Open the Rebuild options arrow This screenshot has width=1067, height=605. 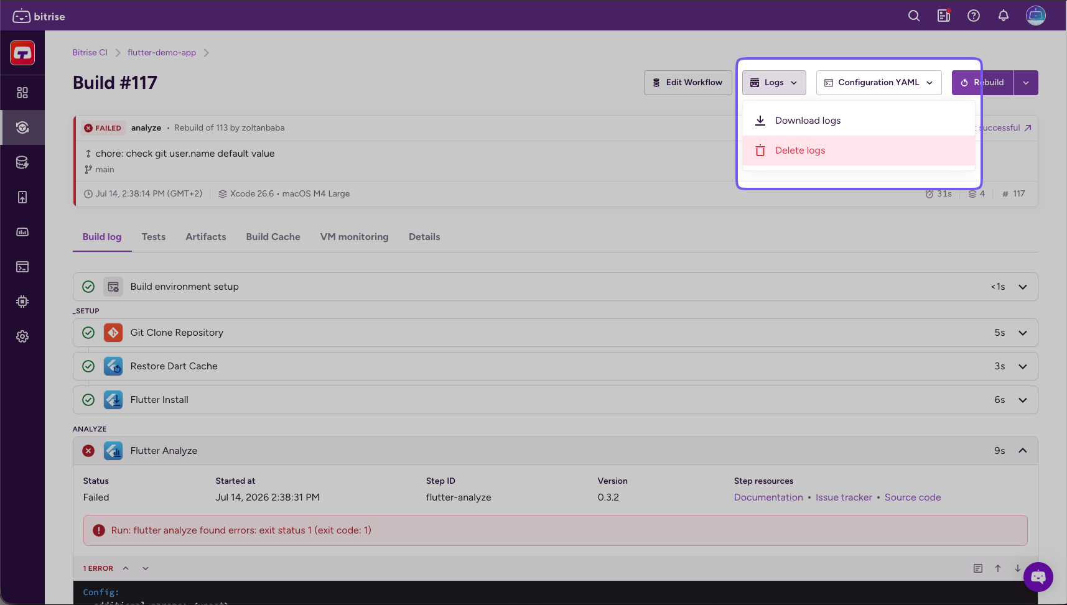pos(1026,83)
